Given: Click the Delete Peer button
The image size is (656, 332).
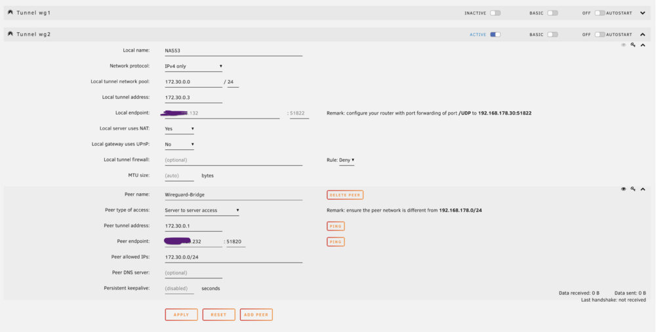Looking at the screenshot, I should click(x=345, y=195).
